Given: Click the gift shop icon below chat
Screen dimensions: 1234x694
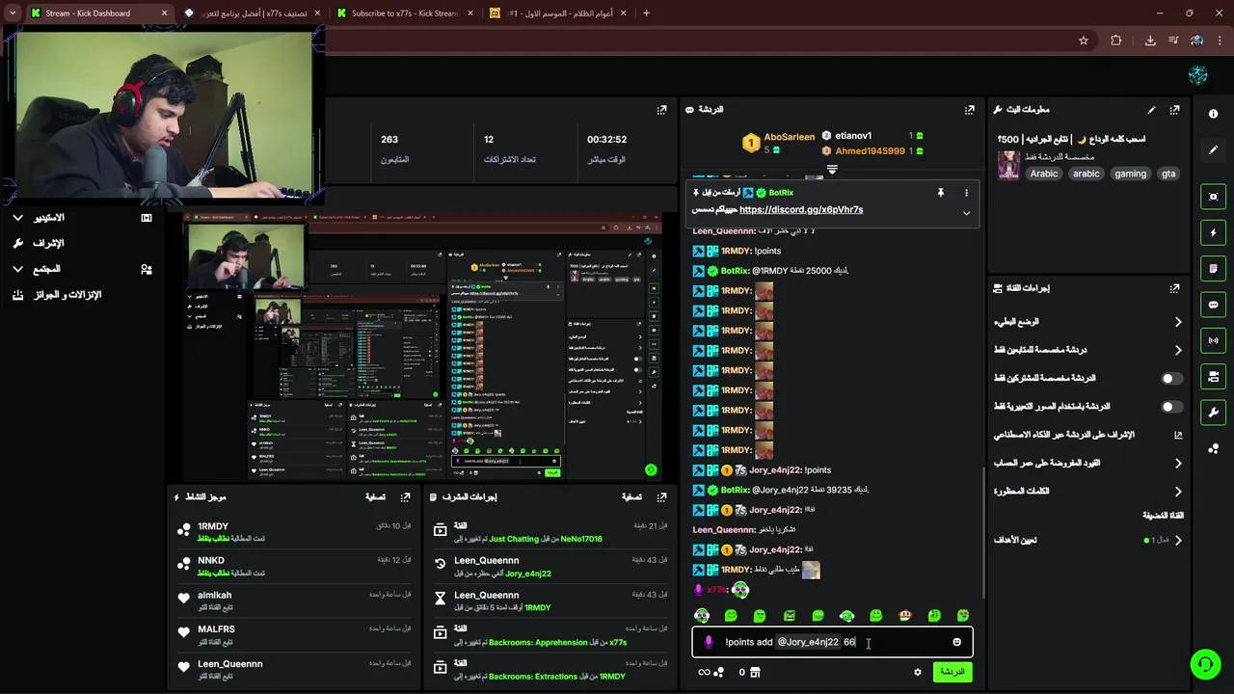Looking at the screenshot, I should pyautogui.click(x=755, y=672).
